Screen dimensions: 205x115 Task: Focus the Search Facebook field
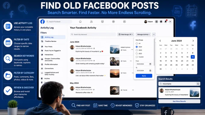coord(59,22)
